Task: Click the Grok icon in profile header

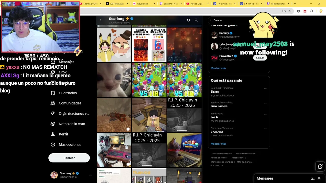Action: coord(188,20)
